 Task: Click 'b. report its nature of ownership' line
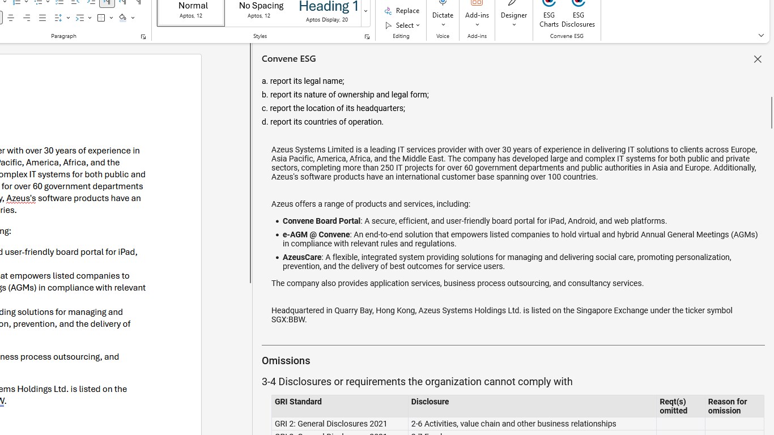click(345, 95)
